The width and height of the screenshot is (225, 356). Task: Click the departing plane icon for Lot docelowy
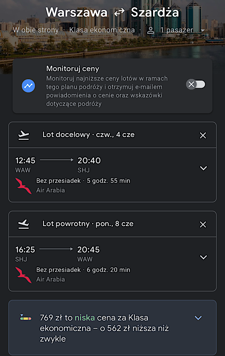[24, 135]
